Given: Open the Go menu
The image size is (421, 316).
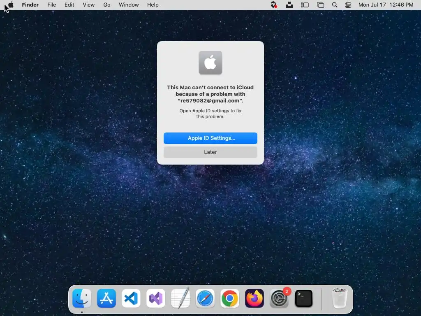Looking at the screenshot, I should click(x=107, y=5).
